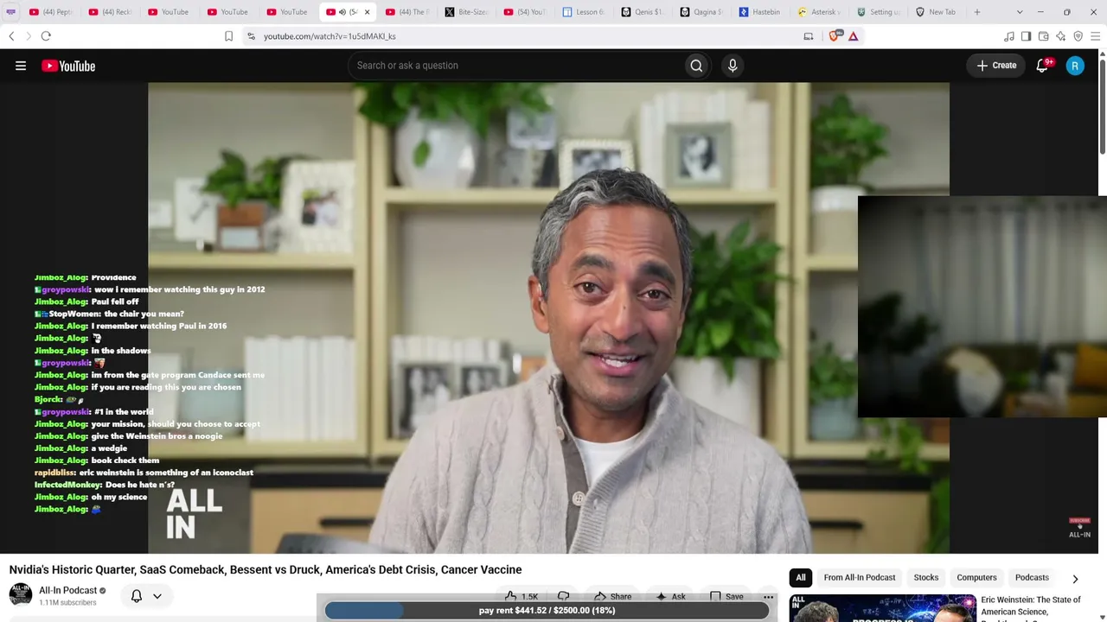The width and height of the screenshot is (1107, 622).
Task: Open YouTube notifications bell in header
Action: (x=1043, y=66)
